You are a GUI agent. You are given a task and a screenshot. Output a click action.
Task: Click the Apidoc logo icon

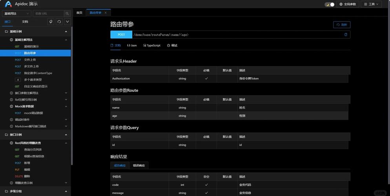pos(9,4)
